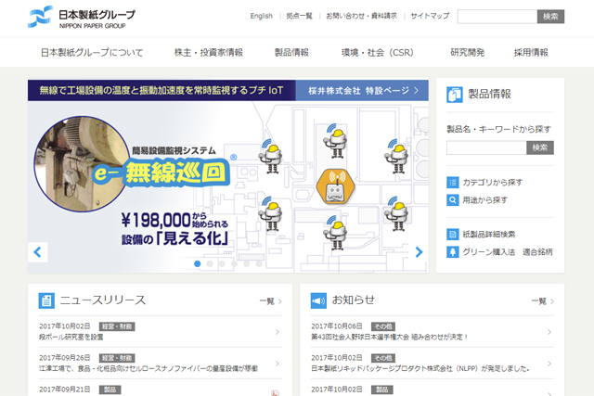Show previous carousel slide arrow
This screenshot has width=594, height=396.
tap(37, 252)
